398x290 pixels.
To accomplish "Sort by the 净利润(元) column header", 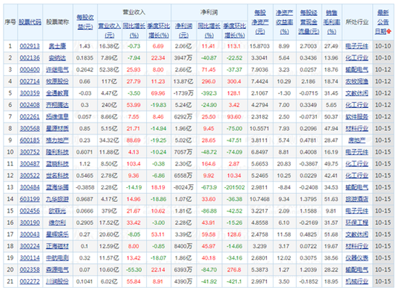I will (x=184, y=30).
